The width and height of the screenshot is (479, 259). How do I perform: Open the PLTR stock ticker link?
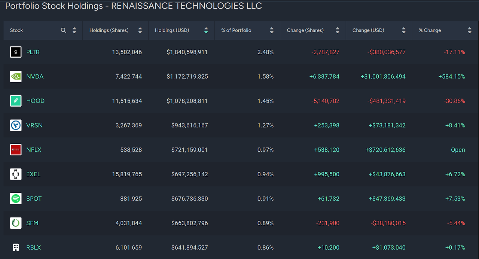pyautogui.click(x=33, y=52)
